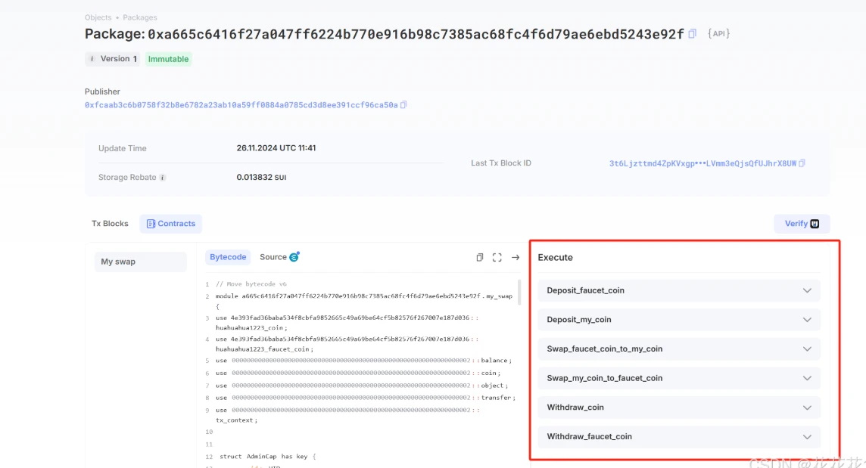Open the publisher address link
The width and height of the screenshot is (866, 468).
[x=241, y=105]
